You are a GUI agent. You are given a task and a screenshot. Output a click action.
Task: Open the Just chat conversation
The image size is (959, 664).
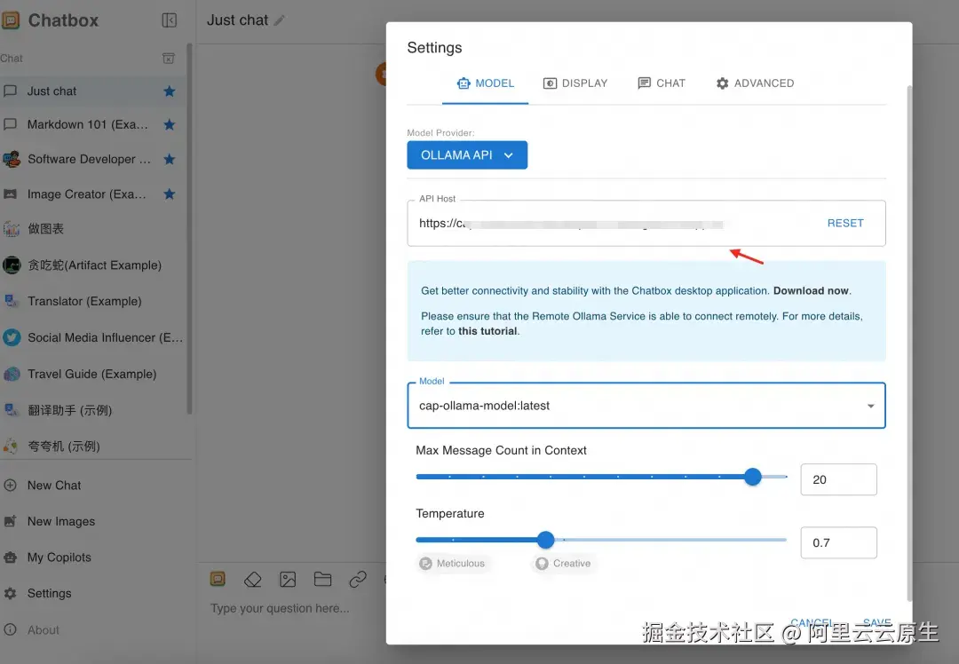[x=93, y=91]
